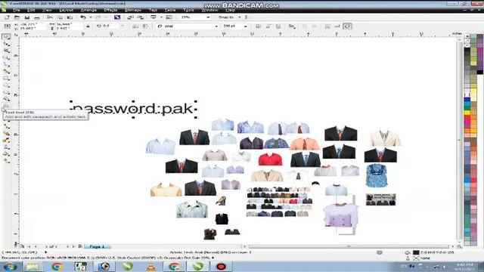Click the Import icon

click(x=130, y=17)
